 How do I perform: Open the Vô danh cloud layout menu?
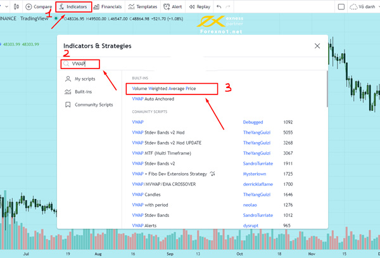pos(362,7)
